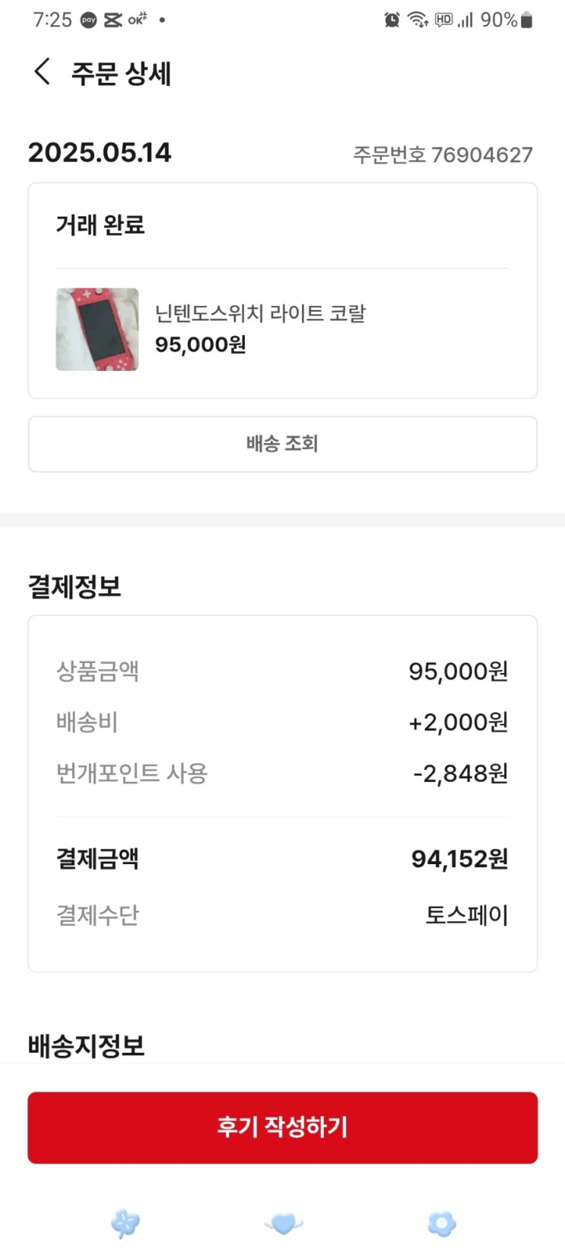Image resolution: width=565 pixels, height=1257 pixels.
Task: Click the 배송 조회 button
Action: (x=282, y=444)
